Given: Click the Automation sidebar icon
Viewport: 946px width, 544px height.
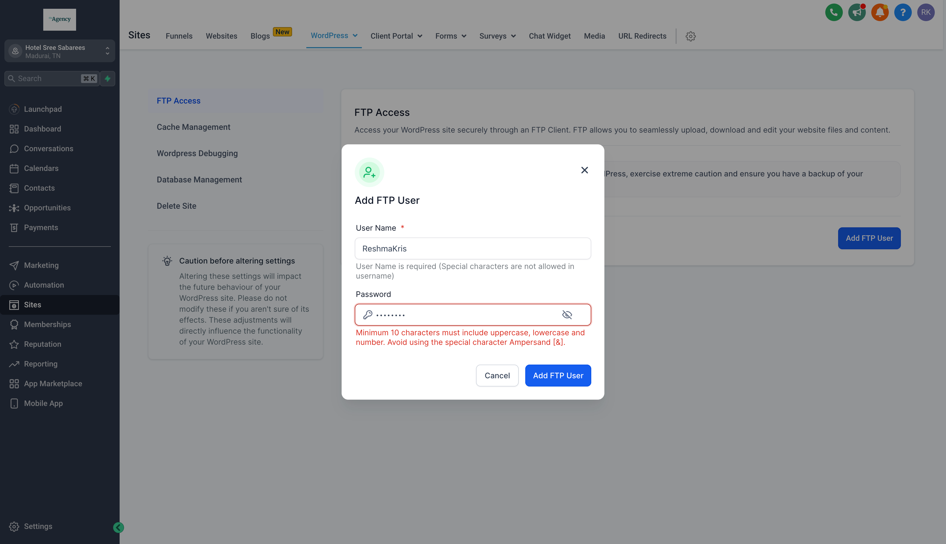Looking at the screenshot, I should pyautogui.click(x=14, y=285).
